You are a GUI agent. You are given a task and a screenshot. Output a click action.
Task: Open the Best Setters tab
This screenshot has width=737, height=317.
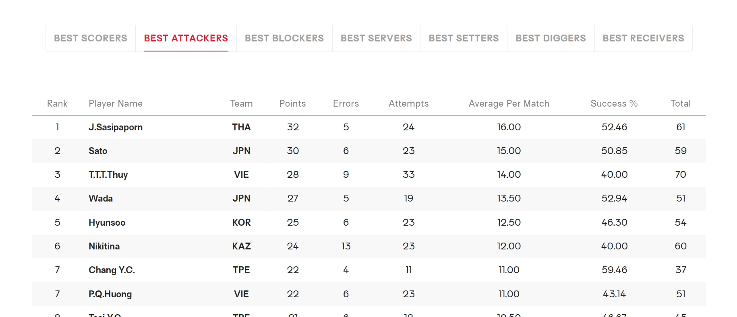pyautogui.click(x=464, y=38)
